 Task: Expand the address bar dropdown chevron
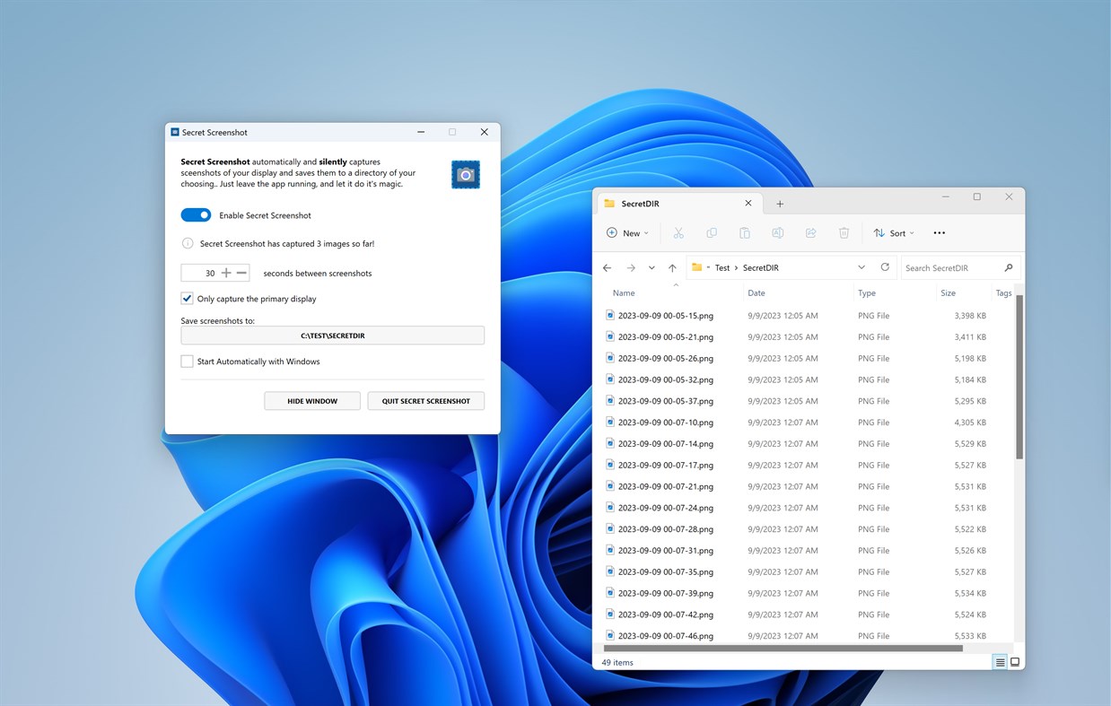click(862, 267)
